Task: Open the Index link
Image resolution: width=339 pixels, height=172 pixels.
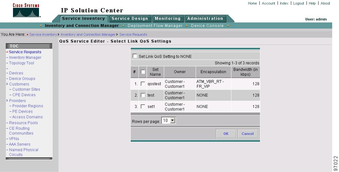Action: click(284, 3)
